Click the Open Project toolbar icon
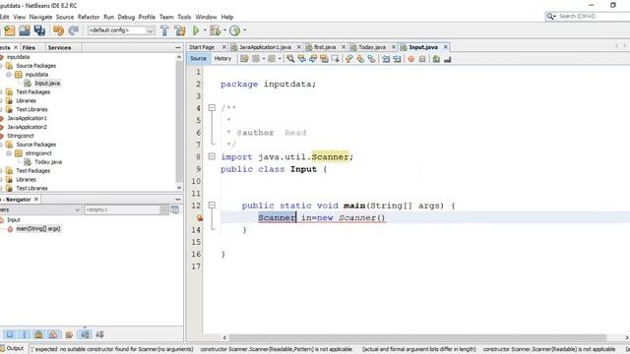The width and height of the screenshot is (630, 354). [x=24, y=30]
